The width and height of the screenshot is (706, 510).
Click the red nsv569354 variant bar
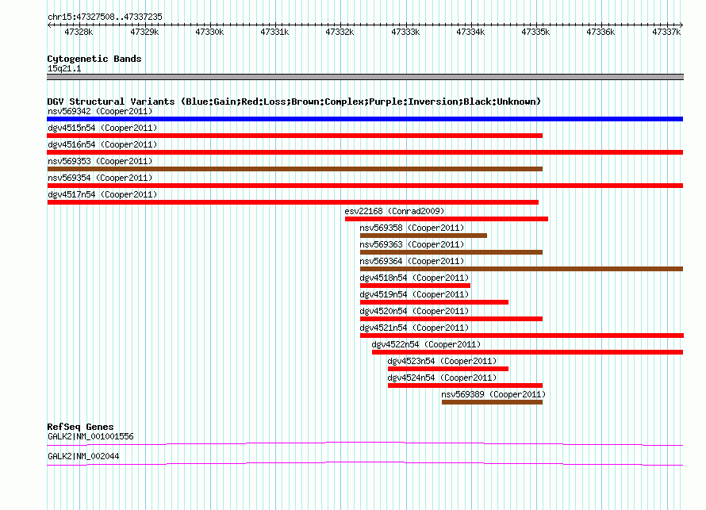pos(365,186)
